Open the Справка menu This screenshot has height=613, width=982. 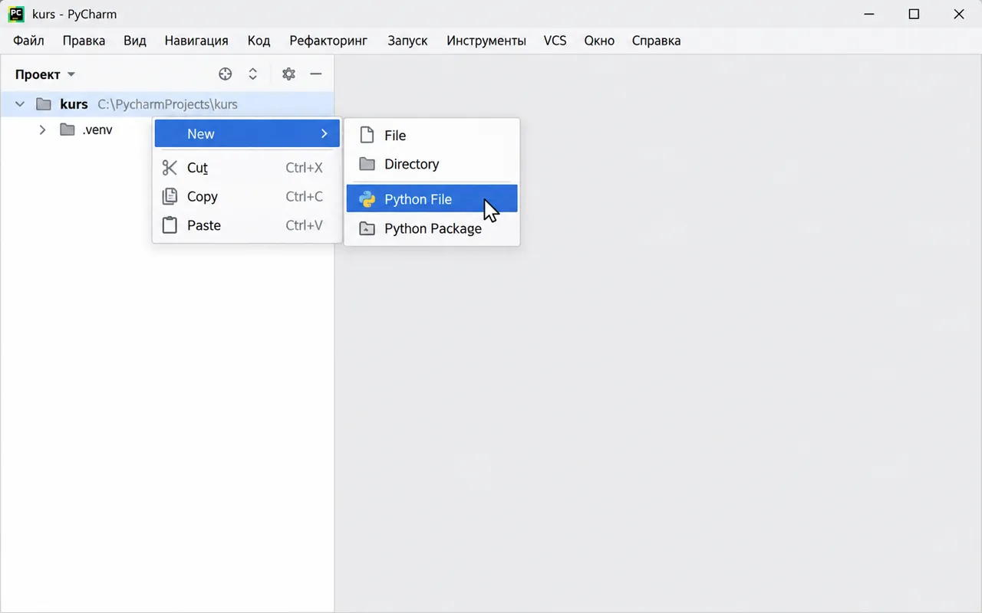click(656, 41)
